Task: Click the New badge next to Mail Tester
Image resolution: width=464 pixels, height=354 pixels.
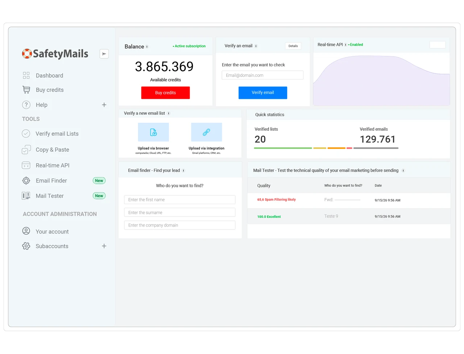Action: [x=99, y=196]
